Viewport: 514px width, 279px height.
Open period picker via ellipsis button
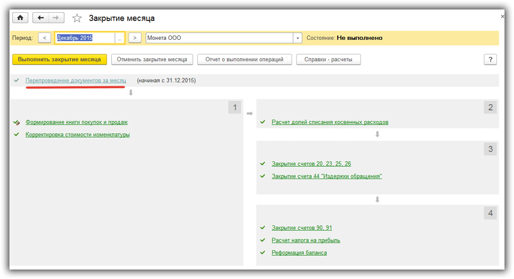coord(120,38)
